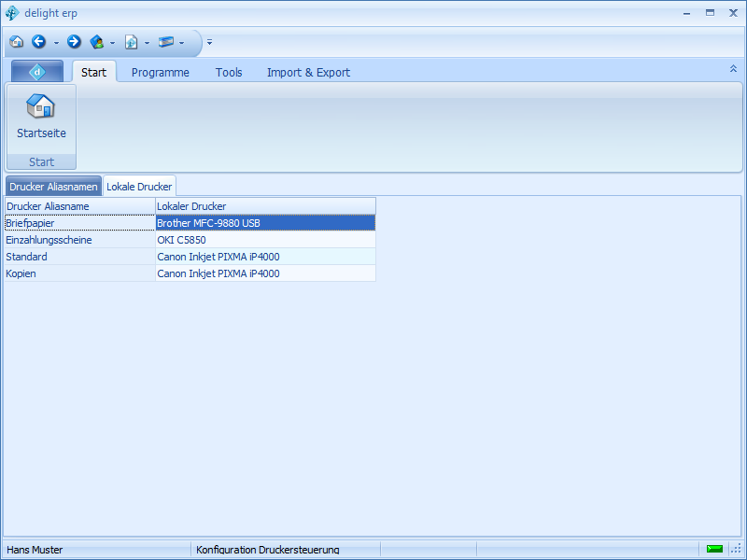Open the customize quick access toolbar arrow
Screen dimensions: 747x560
click(x=210, y=43)
